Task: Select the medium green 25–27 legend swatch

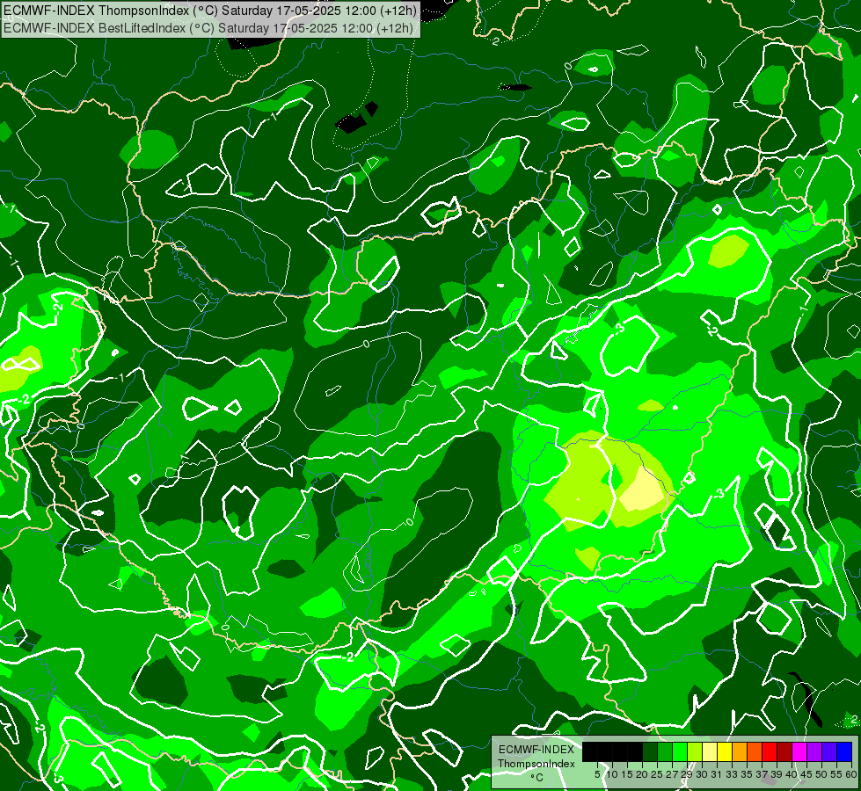Action: (x=665, y=752)
